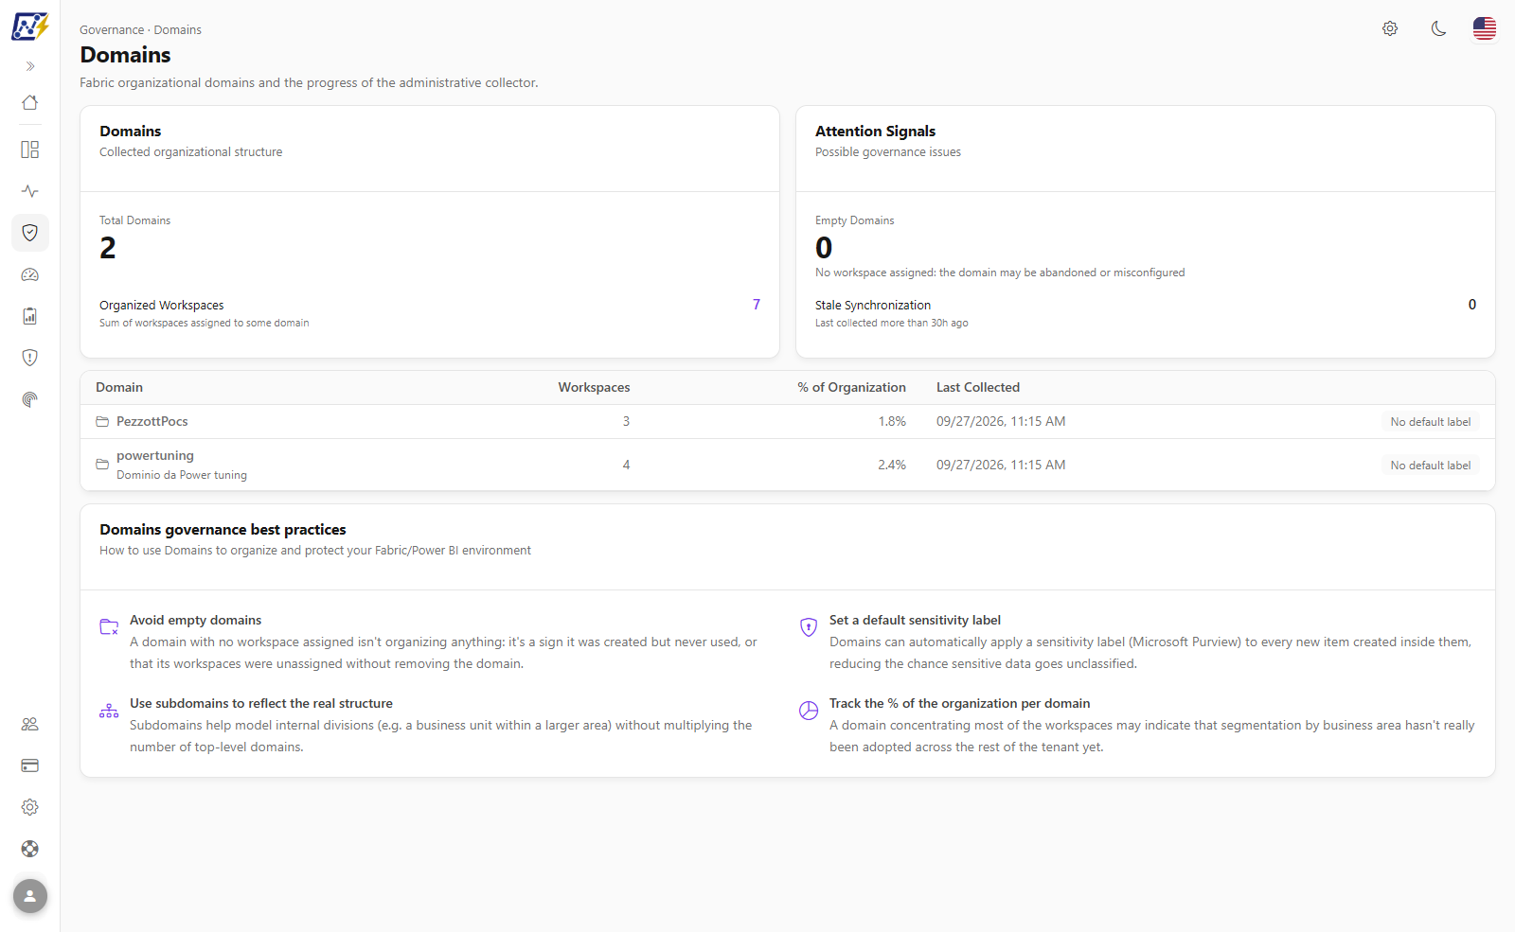Click the subdomains hierarchy icon

(109, 710)
